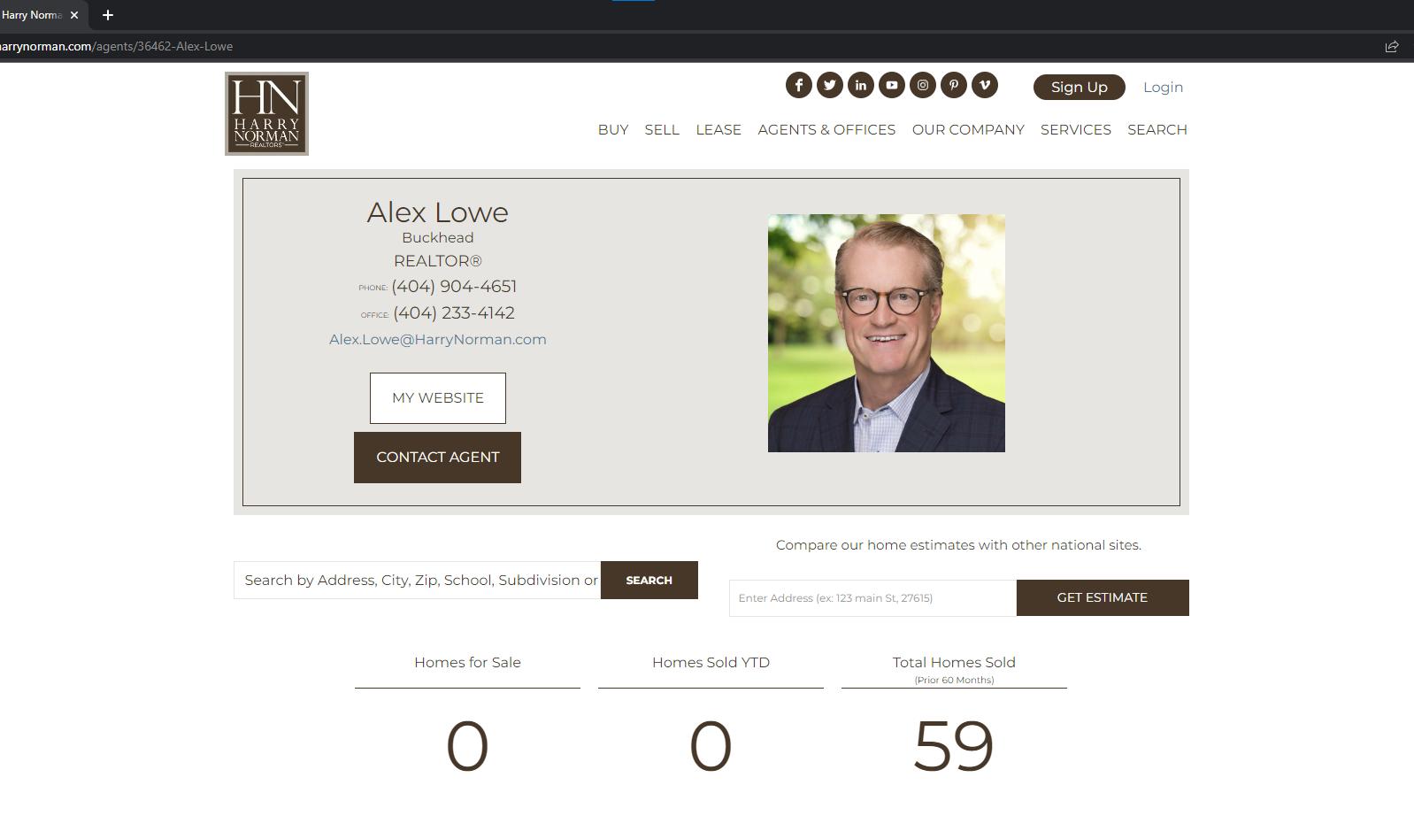
Task: Focus the property search address field
Action: point(417,580)
